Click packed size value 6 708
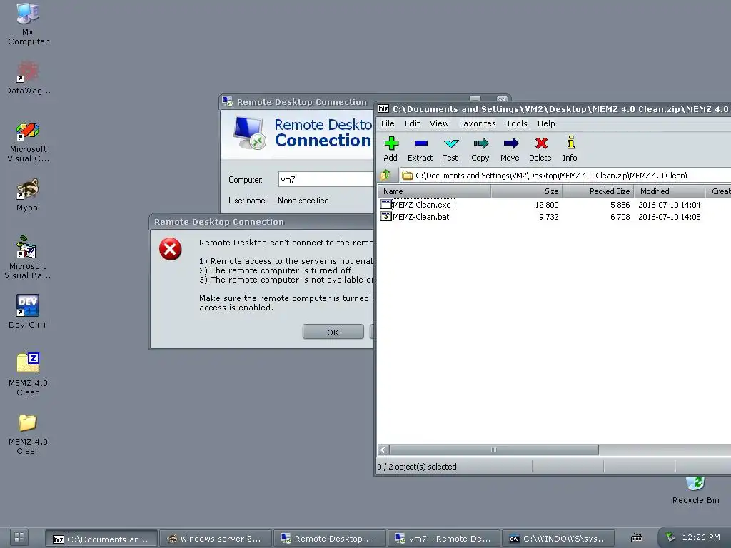The height and width of the screenshot is (548, 731). click(620, 217)
